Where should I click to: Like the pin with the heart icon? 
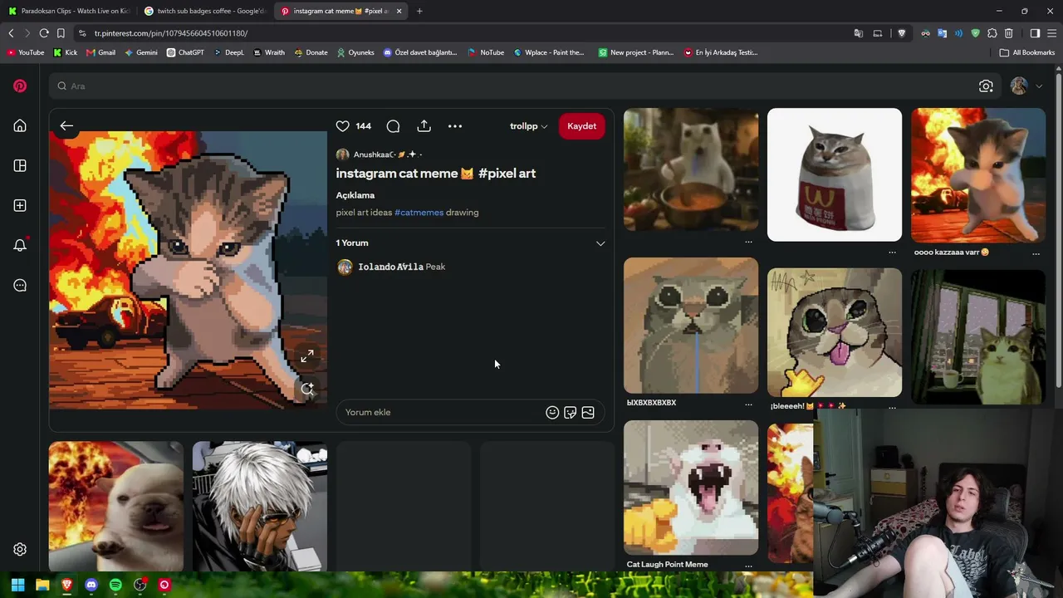[x=342, y=126]
